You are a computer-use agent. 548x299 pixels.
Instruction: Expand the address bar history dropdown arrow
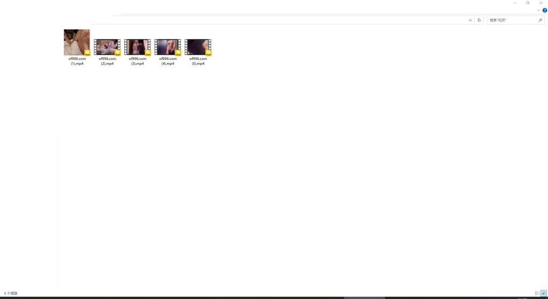click(470, 20)
